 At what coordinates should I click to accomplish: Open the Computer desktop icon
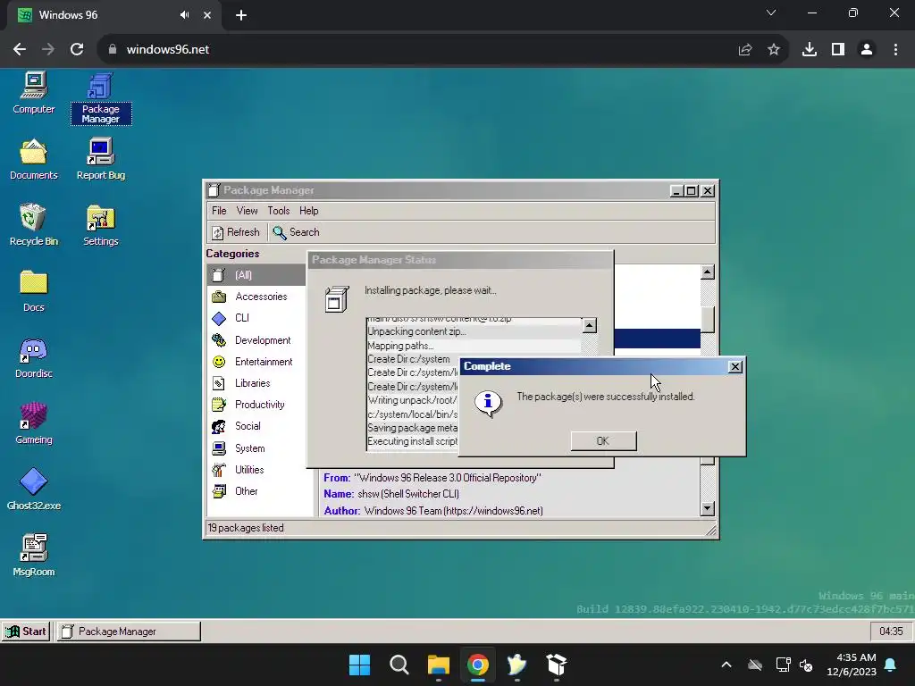tap(33, 93)
